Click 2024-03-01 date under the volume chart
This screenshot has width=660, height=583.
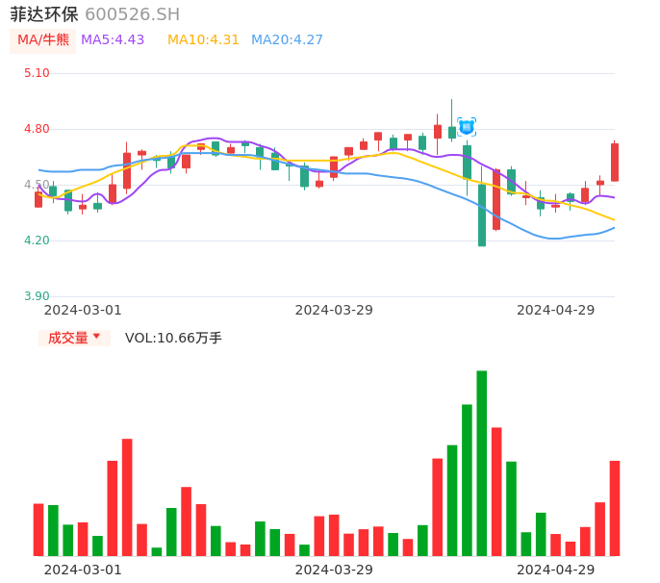point(83,570)
